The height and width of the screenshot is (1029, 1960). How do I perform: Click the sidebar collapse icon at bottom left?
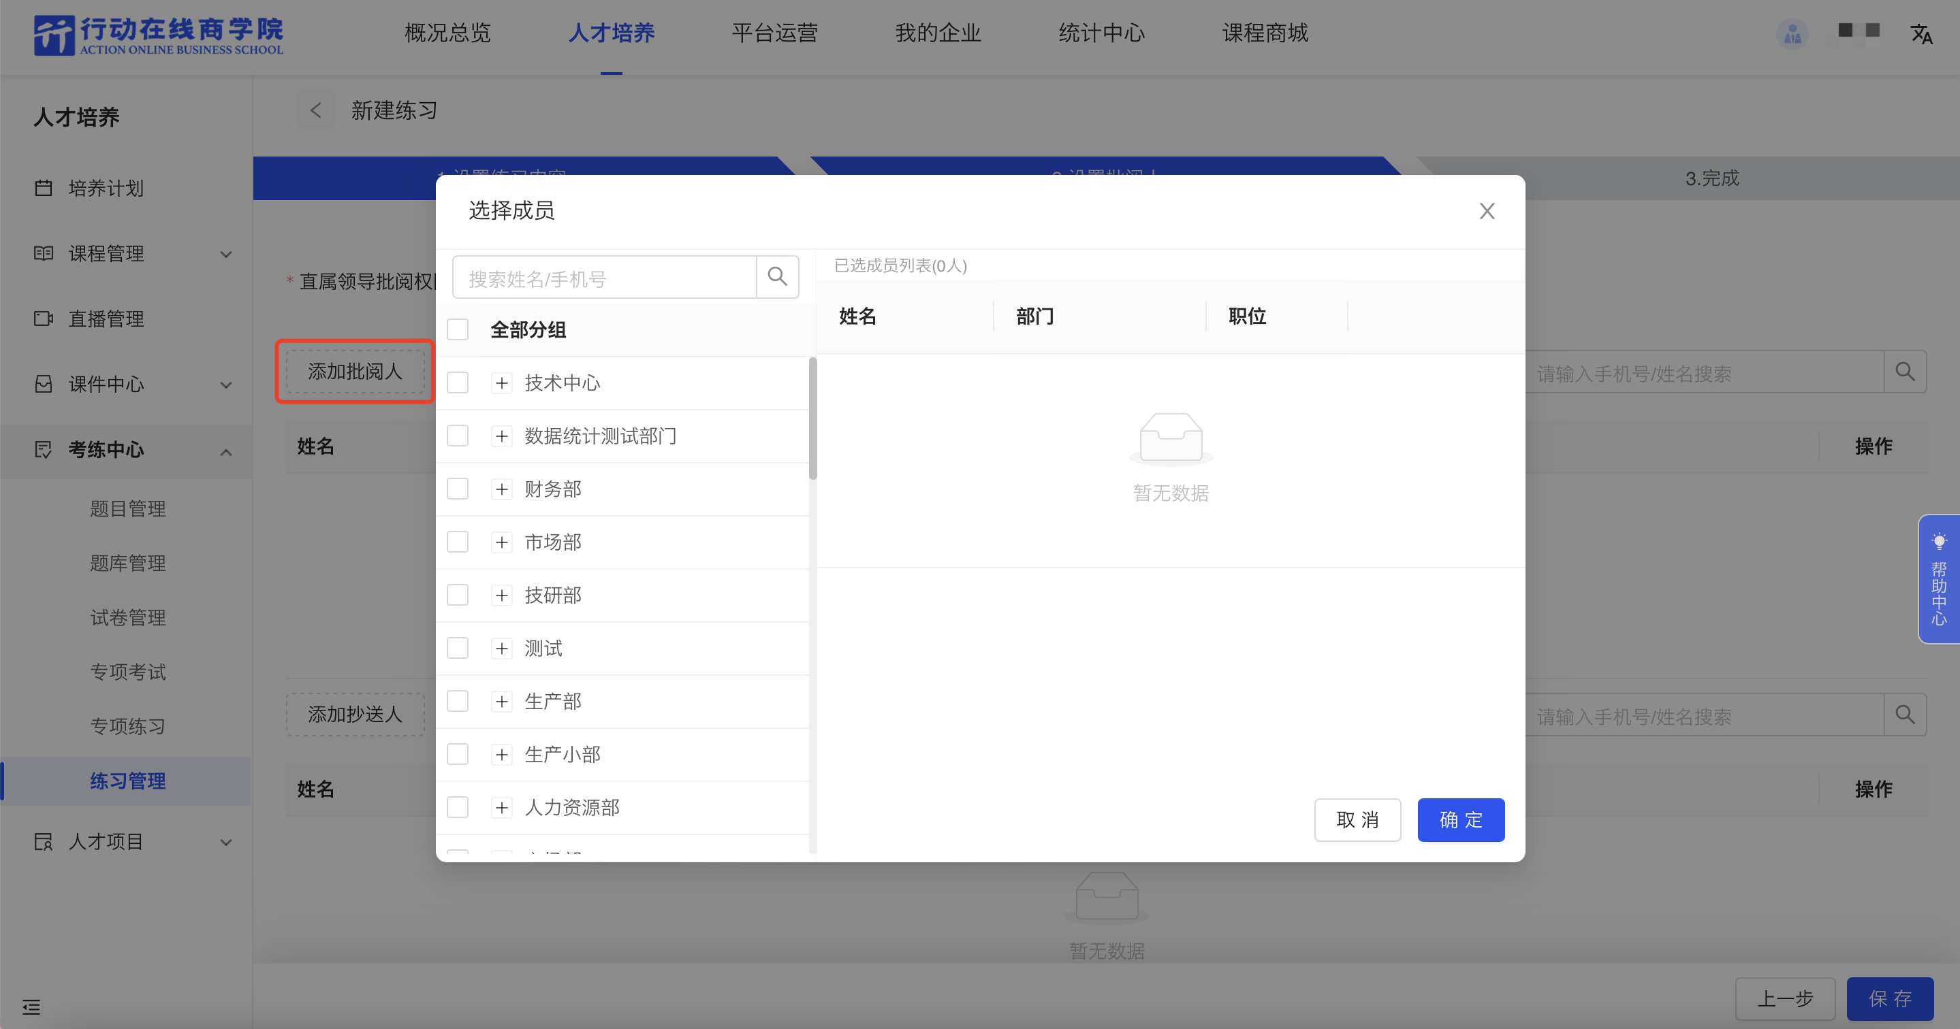point(31,1007)
